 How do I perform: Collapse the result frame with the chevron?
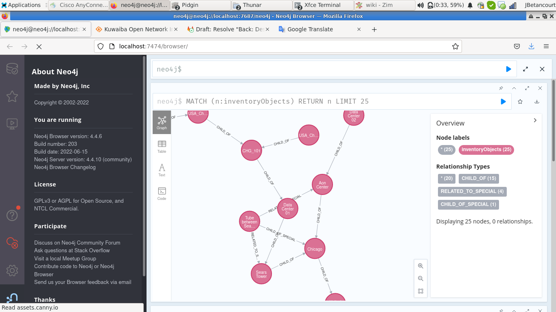coord(514,88)
